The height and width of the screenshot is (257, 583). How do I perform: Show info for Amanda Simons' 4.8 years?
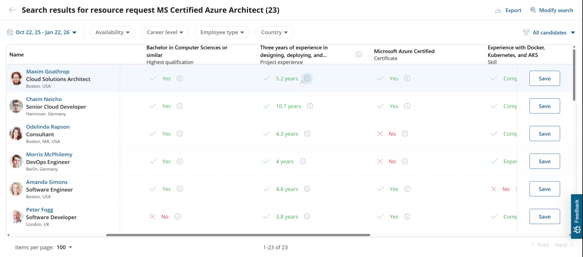pyautogui.click(x=307, y=189)
